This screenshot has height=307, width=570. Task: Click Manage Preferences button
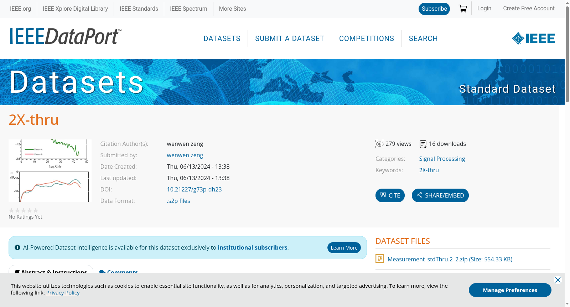coord(510,290)
